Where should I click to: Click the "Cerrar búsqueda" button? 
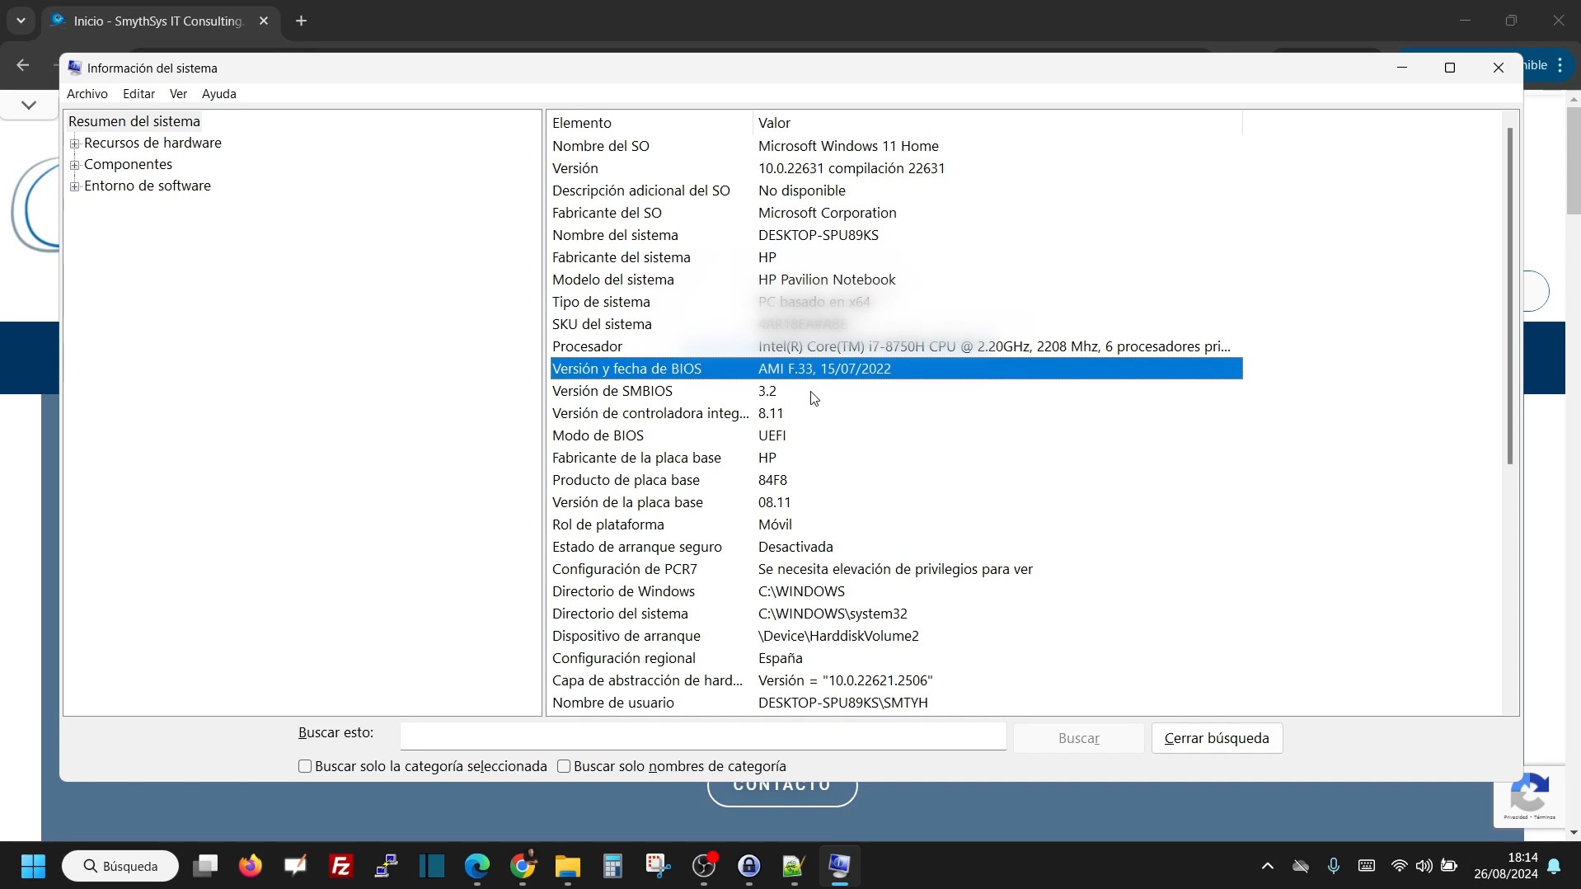[x=1216, y=737]
